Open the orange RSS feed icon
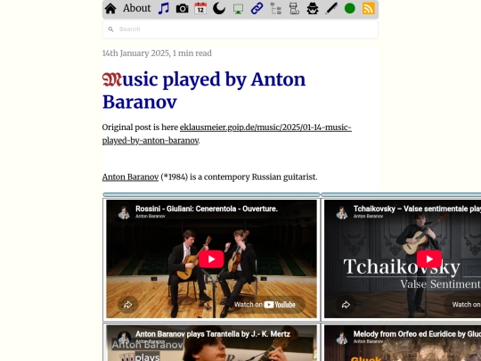 click(369, 8)
